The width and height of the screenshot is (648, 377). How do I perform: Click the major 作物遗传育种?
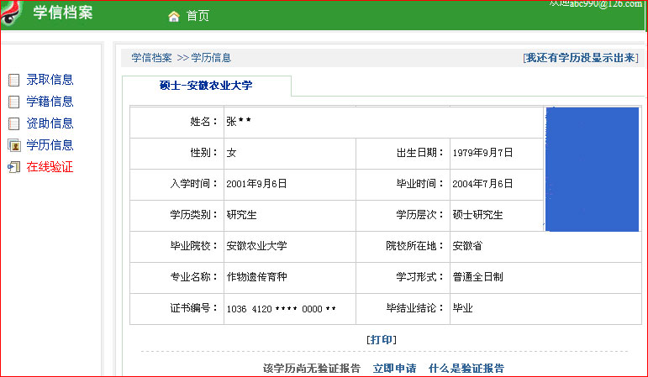point(256,276)
